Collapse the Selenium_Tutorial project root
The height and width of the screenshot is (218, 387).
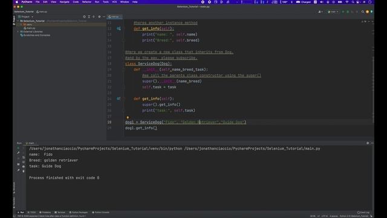coord(18,21)
